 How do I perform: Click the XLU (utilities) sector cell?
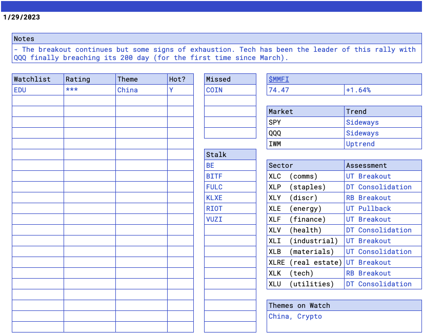[x=306, y=284]
